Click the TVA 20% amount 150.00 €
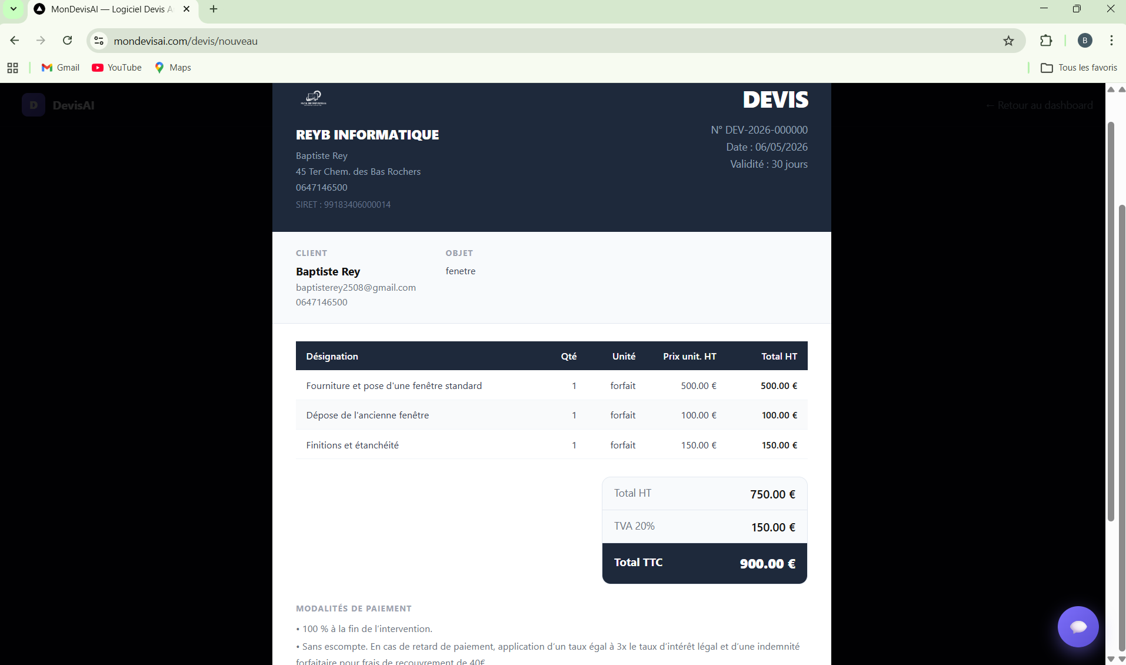 coord(773,527)
